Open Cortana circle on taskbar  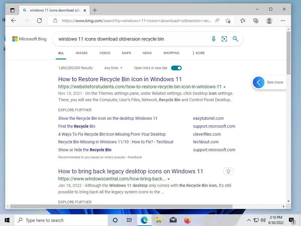[115, 220]
